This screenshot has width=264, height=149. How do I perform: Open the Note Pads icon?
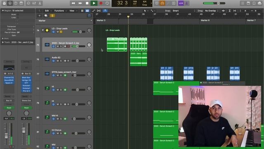coord(248,3)
